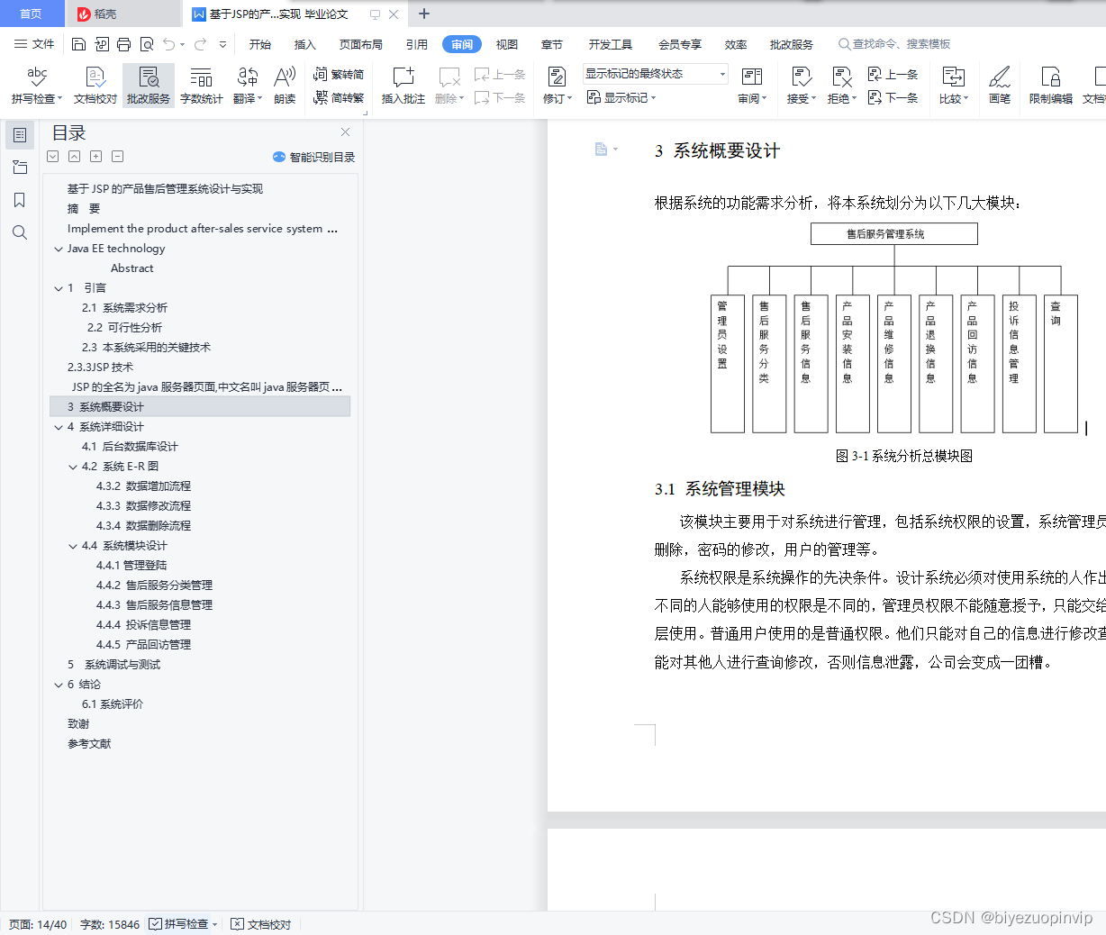Click 智能识别目录 button
This screenshot has height=935, width=1106.
314,157
